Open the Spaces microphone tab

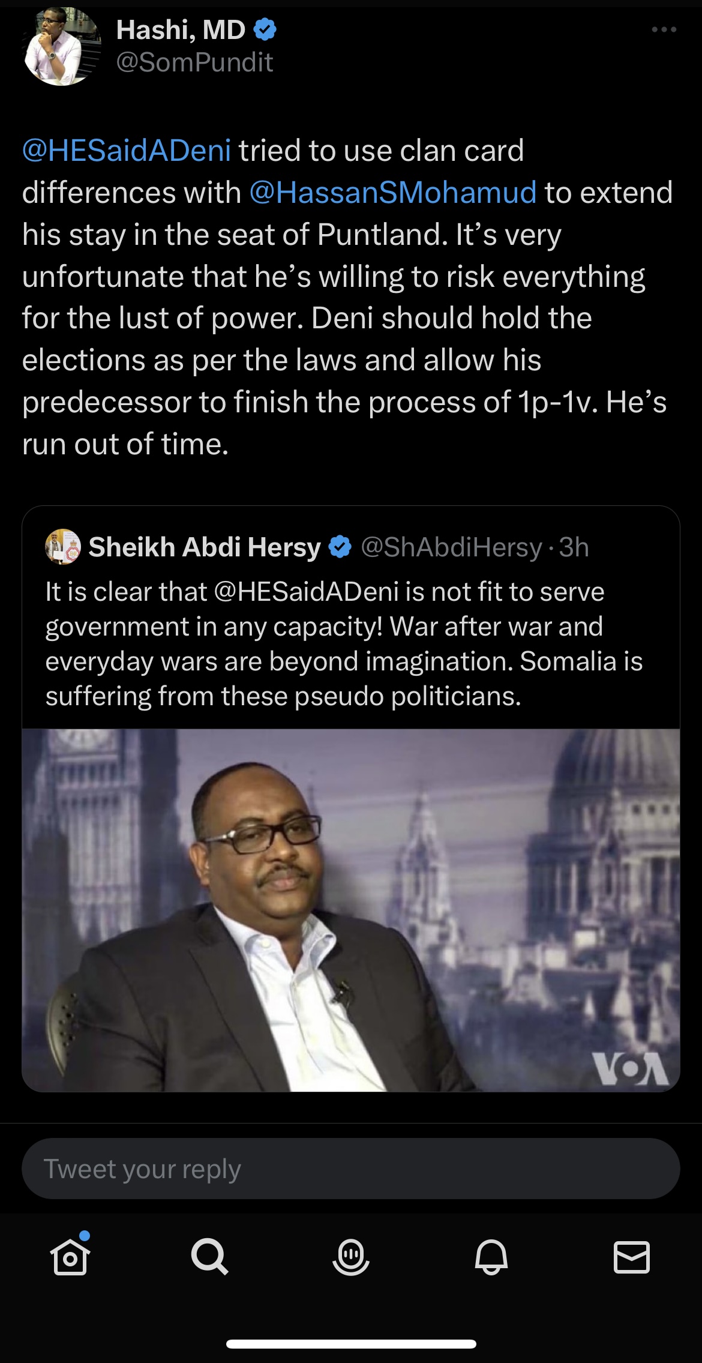(x=351, y=1256)
